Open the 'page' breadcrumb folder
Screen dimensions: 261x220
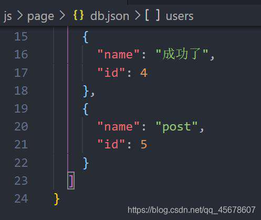coord(40,17)
